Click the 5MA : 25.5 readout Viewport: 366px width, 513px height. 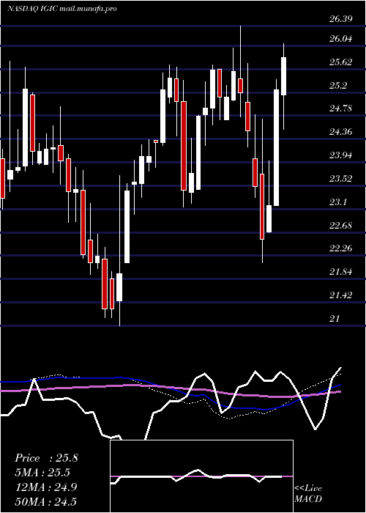pyautogui.click(x=42, y=473)
